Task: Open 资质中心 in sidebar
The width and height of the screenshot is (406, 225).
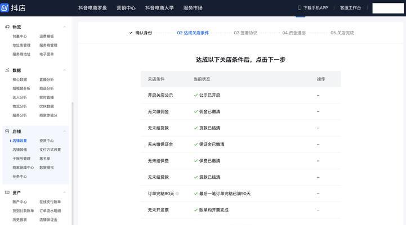Action: coord(47,141)
